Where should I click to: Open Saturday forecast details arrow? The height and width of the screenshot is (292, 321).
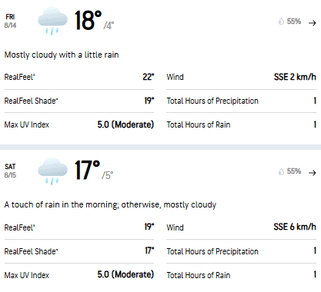313,173
